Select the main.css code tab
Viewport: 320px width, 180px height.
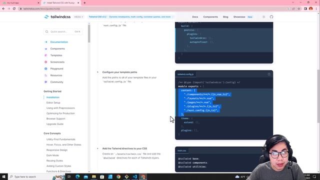point(181,150)
